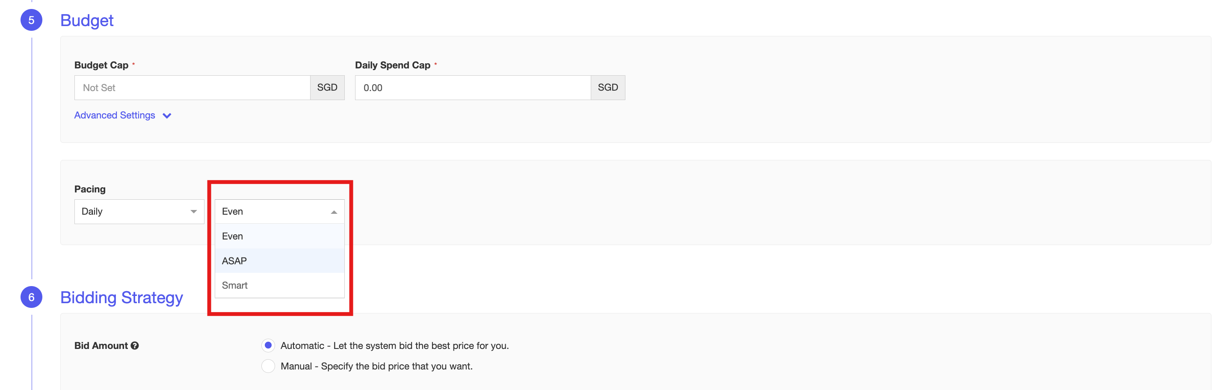Click the Budget section heading
The width and height of the screenshot is (1232, 390).
point(86,21)
